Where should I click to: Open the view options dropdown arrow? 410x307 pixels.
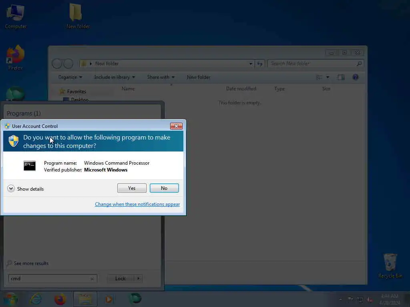[328, 77]
